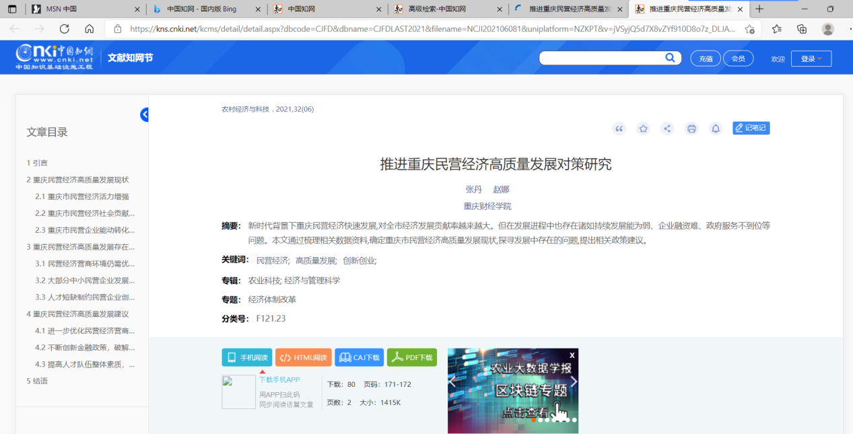Click the share icon
The width and height of the screenshot is (853, 434).
(667, 129)
